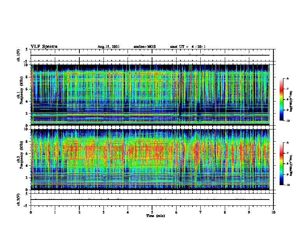The width and height of the screenshot is (308, 238).
Task: Click time axis tick label "7"
Action: [201, 212]
